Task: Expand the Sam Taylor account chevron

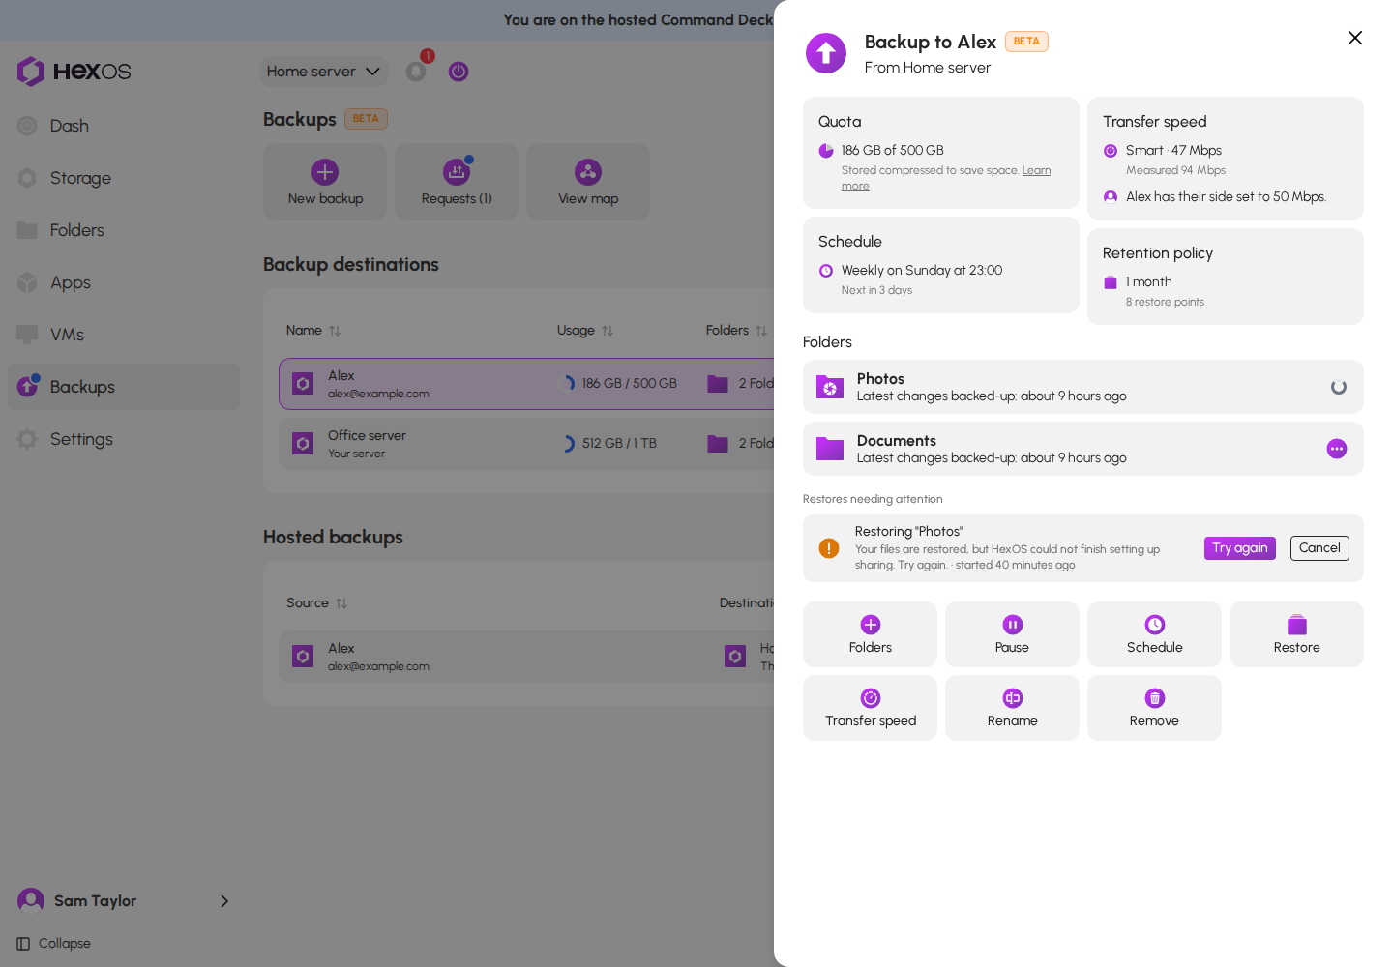Action: coord(224,901)
